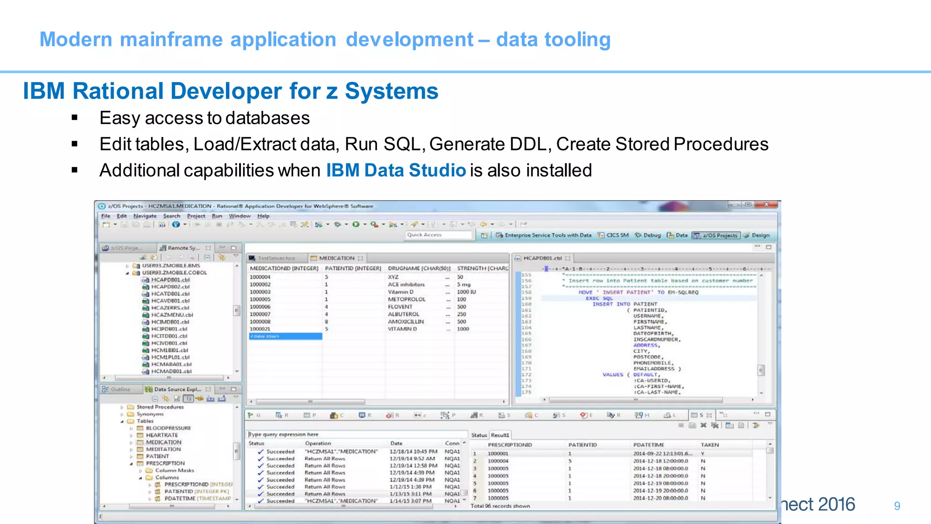Screen dimensions: 931x524
Task: Click Remove Result X icon in SQL Results
Action: click(703, 425)
